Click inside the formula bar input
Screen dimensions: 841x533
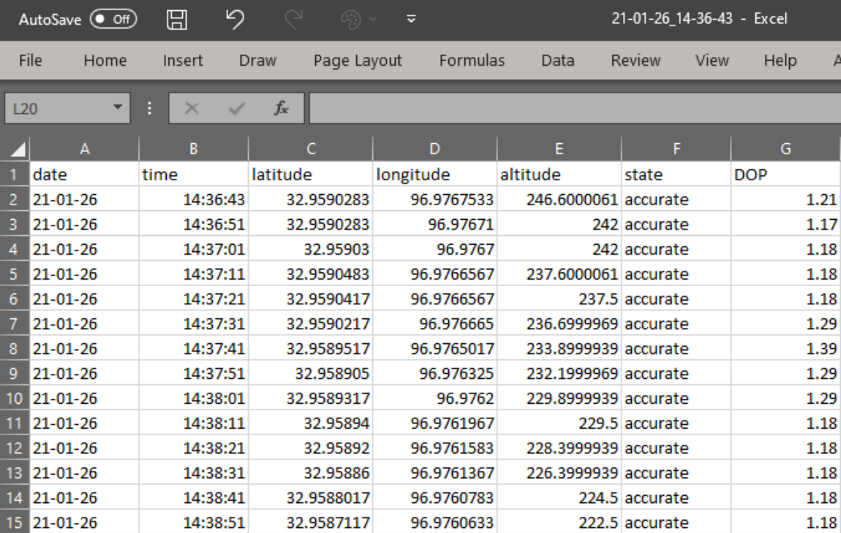pyautogui.click(x=570, y=110)
